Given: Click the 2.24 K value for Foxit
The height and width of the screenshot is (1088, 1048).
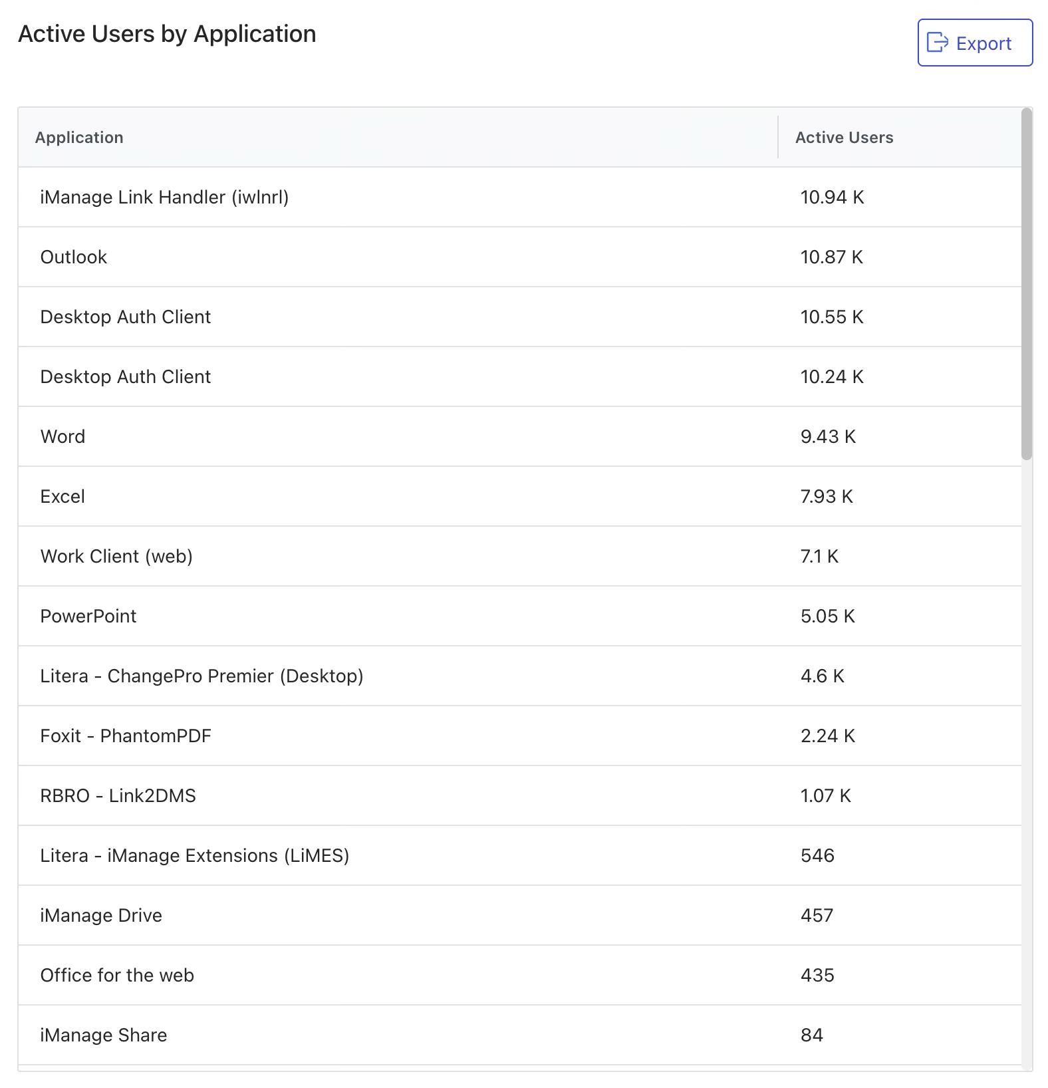Looking at the screenshot, I should [827, 736].
